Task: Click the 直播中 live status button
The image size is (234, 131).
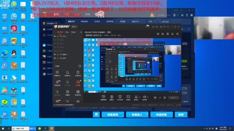Action: pyautogui.click(x=173, y=98)
